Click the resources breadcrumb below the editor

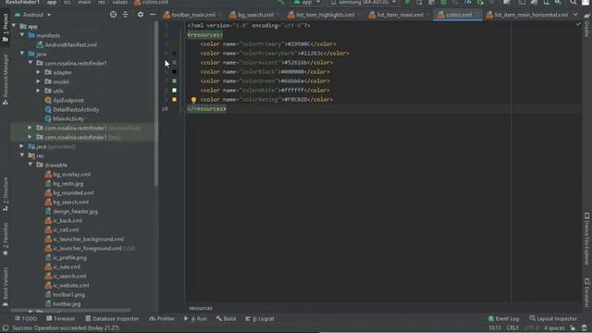click(x=201, y=308)
